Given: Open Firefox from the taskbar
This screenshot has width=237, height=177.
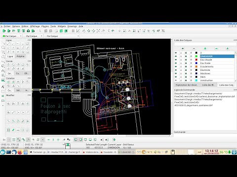Looking at the screenshot, I should (20, 152).
